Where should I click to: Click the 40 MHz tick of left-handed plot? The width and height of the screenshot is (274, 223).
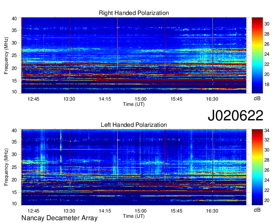15,130
